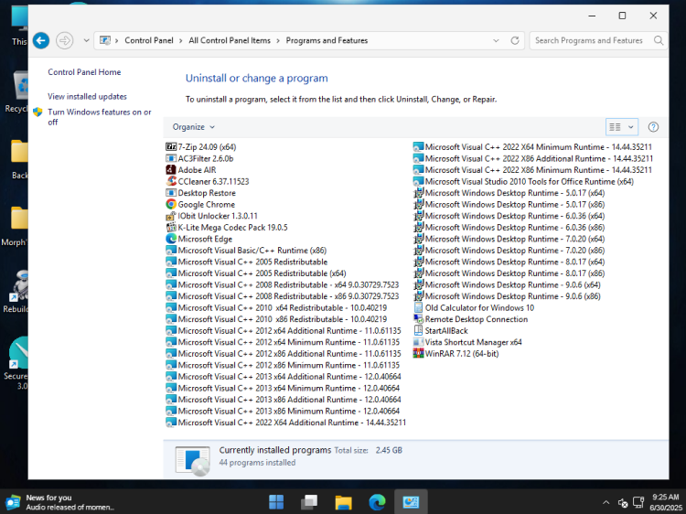Image resolution: width=686 pixels, height=514 pixels.
Task: Click the change view button
Action: (x=616, y=127)
